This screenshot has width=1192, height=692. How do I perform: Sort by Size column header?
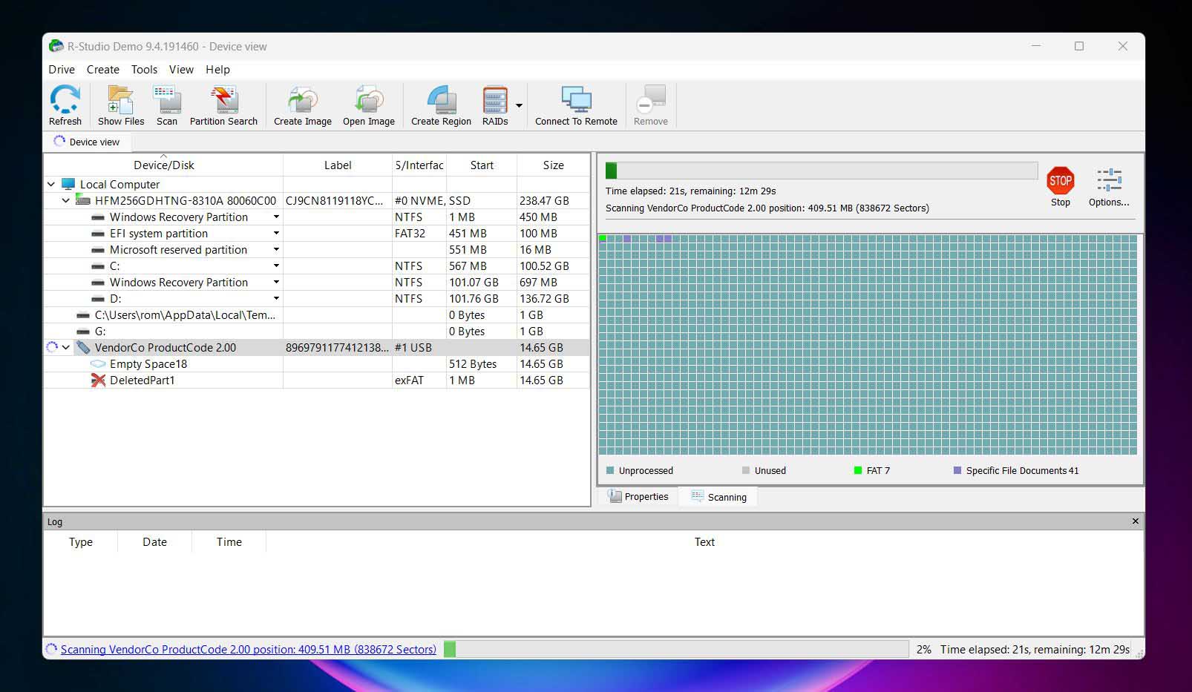pyautogui.click(x=553, y=165)
